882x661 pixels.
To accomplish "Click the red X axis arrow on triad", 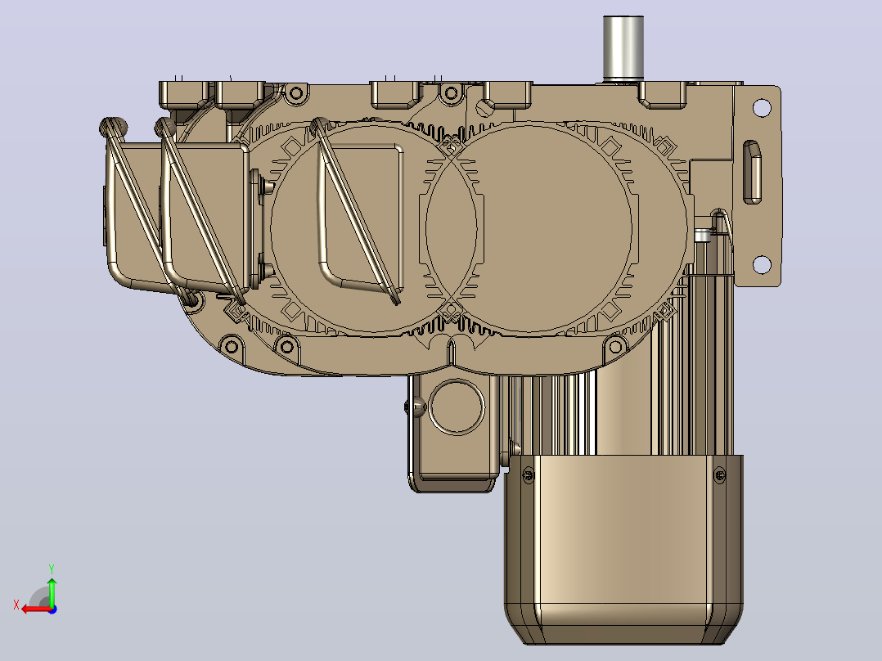I will (35, 609).
